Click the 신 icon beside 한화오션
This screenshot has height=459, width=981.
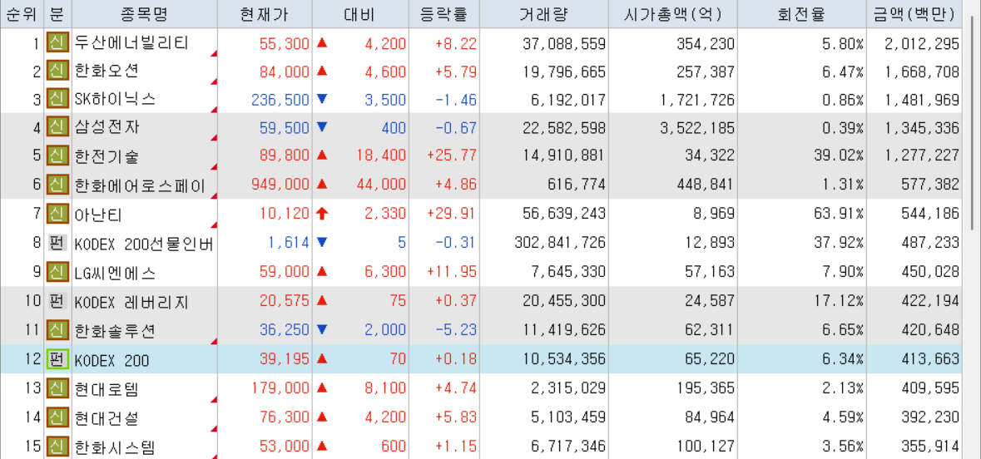click(57, 72)
